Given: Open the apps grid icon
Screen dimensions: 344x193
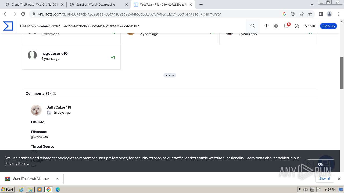Looking at the screenshot, I should 276,26.
